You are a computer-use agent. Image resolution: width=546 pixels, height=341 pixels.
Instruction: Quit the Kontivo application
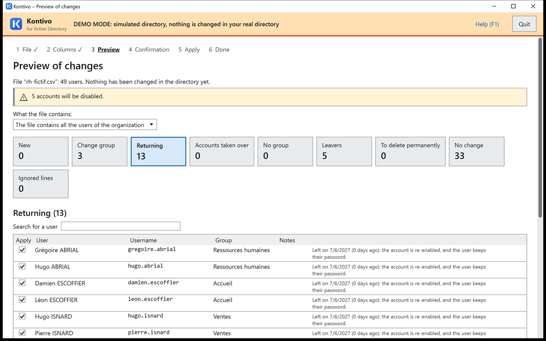click(x=524, y=24)
